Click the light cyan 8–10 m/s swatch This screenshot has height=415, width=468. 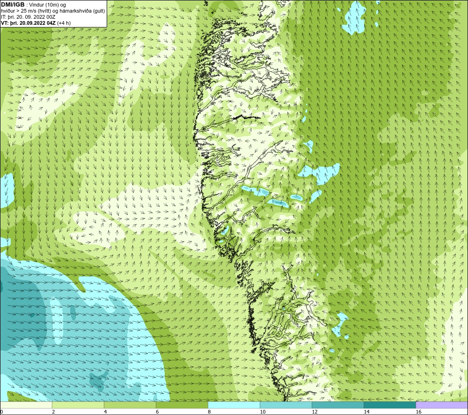(x=234, y=405)
